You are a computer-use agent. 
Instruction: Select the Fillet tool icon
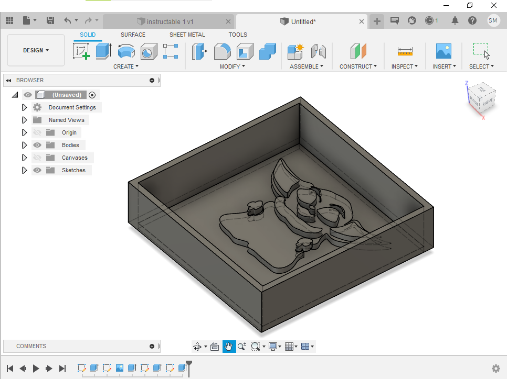(222, 51)
